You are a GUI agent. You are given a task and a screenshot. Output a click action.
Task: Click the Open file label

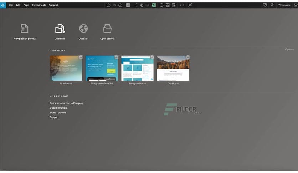[60, 39]
